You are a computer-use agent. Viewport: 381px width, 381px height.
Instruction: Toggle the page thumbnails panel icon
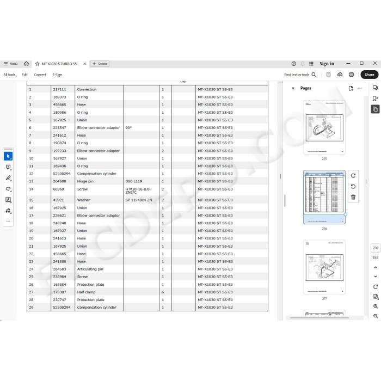click(x=375, y=109)
